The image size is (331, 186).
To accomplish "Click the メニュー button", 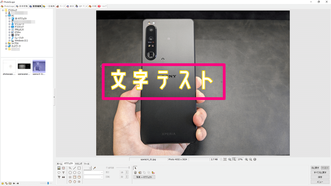I will click(320, 182).
